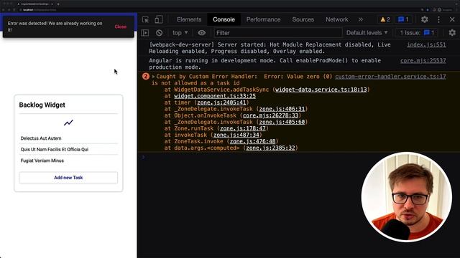The width and height of the screenshot is (460, 258).
Task: Open zone.js:405:60 stack link
Action: 282,122
